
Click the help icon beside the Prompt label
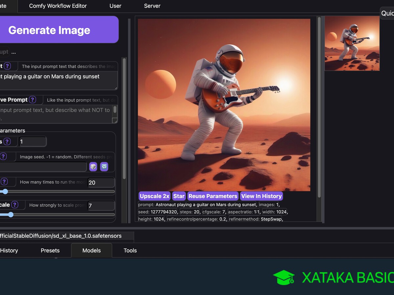[x=7, y=66]
